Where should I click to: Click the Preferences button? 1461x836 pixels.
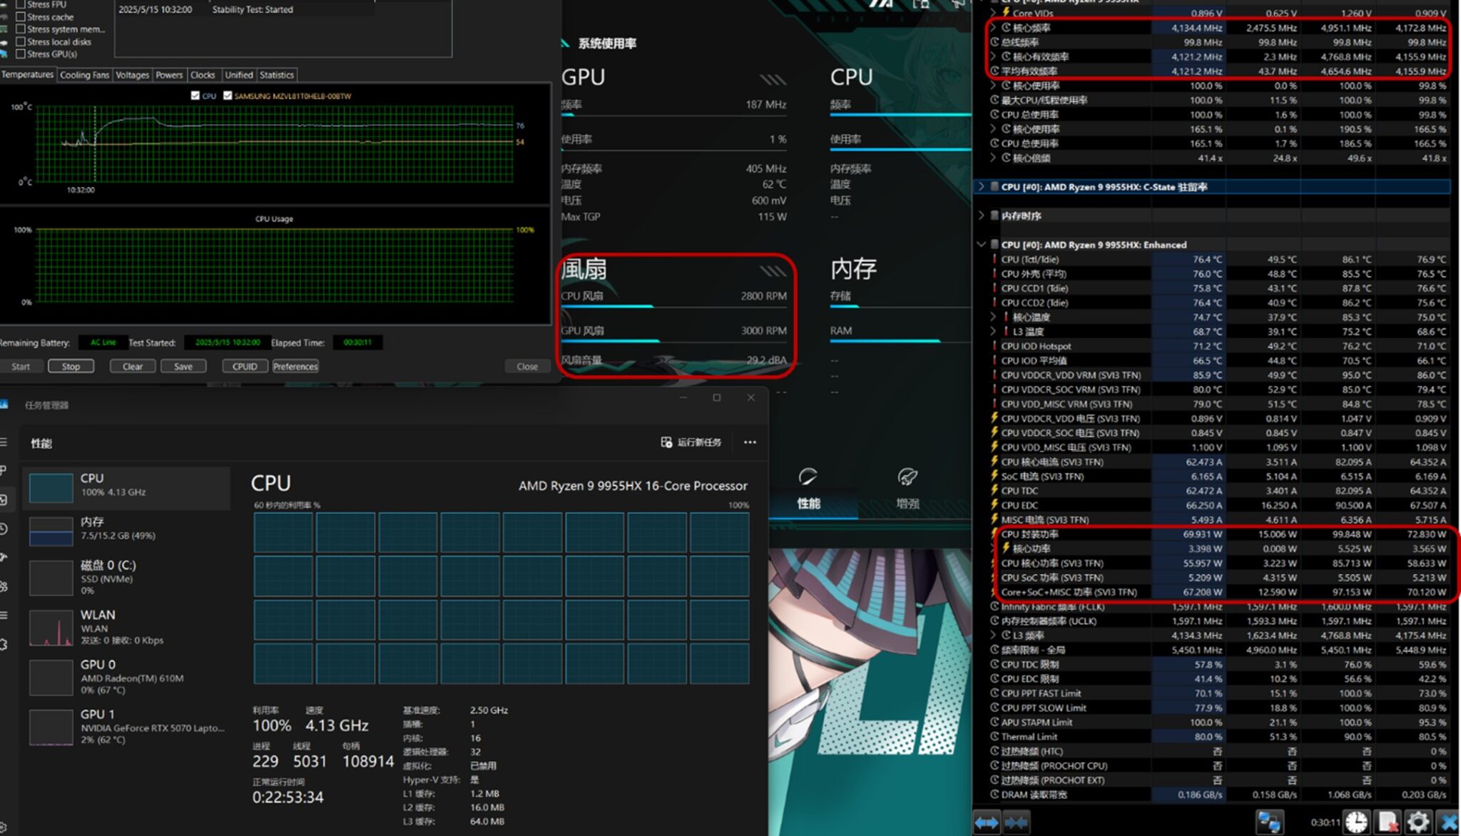tap(295, 367)
